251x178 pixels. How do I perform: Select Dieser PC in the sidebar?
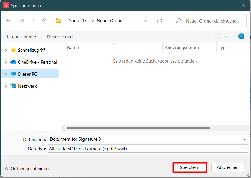pyautogui.click(x=30, y=74)
